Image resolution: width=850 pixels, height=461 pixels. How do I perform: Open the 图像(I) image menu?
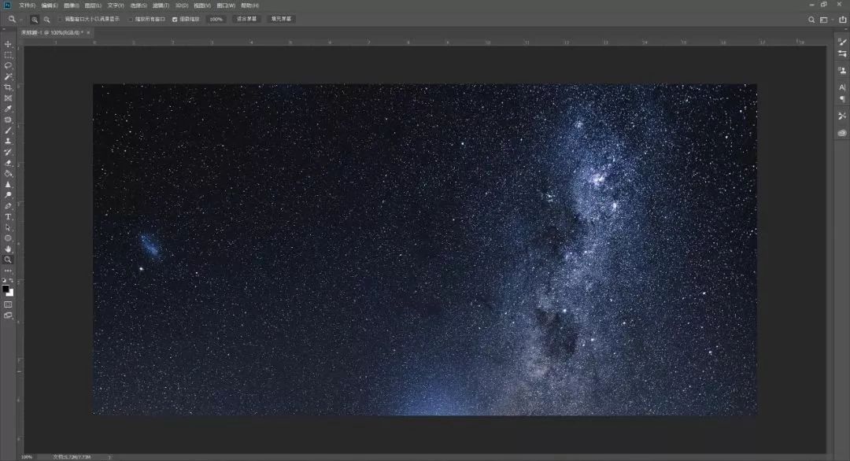(72, 6)
